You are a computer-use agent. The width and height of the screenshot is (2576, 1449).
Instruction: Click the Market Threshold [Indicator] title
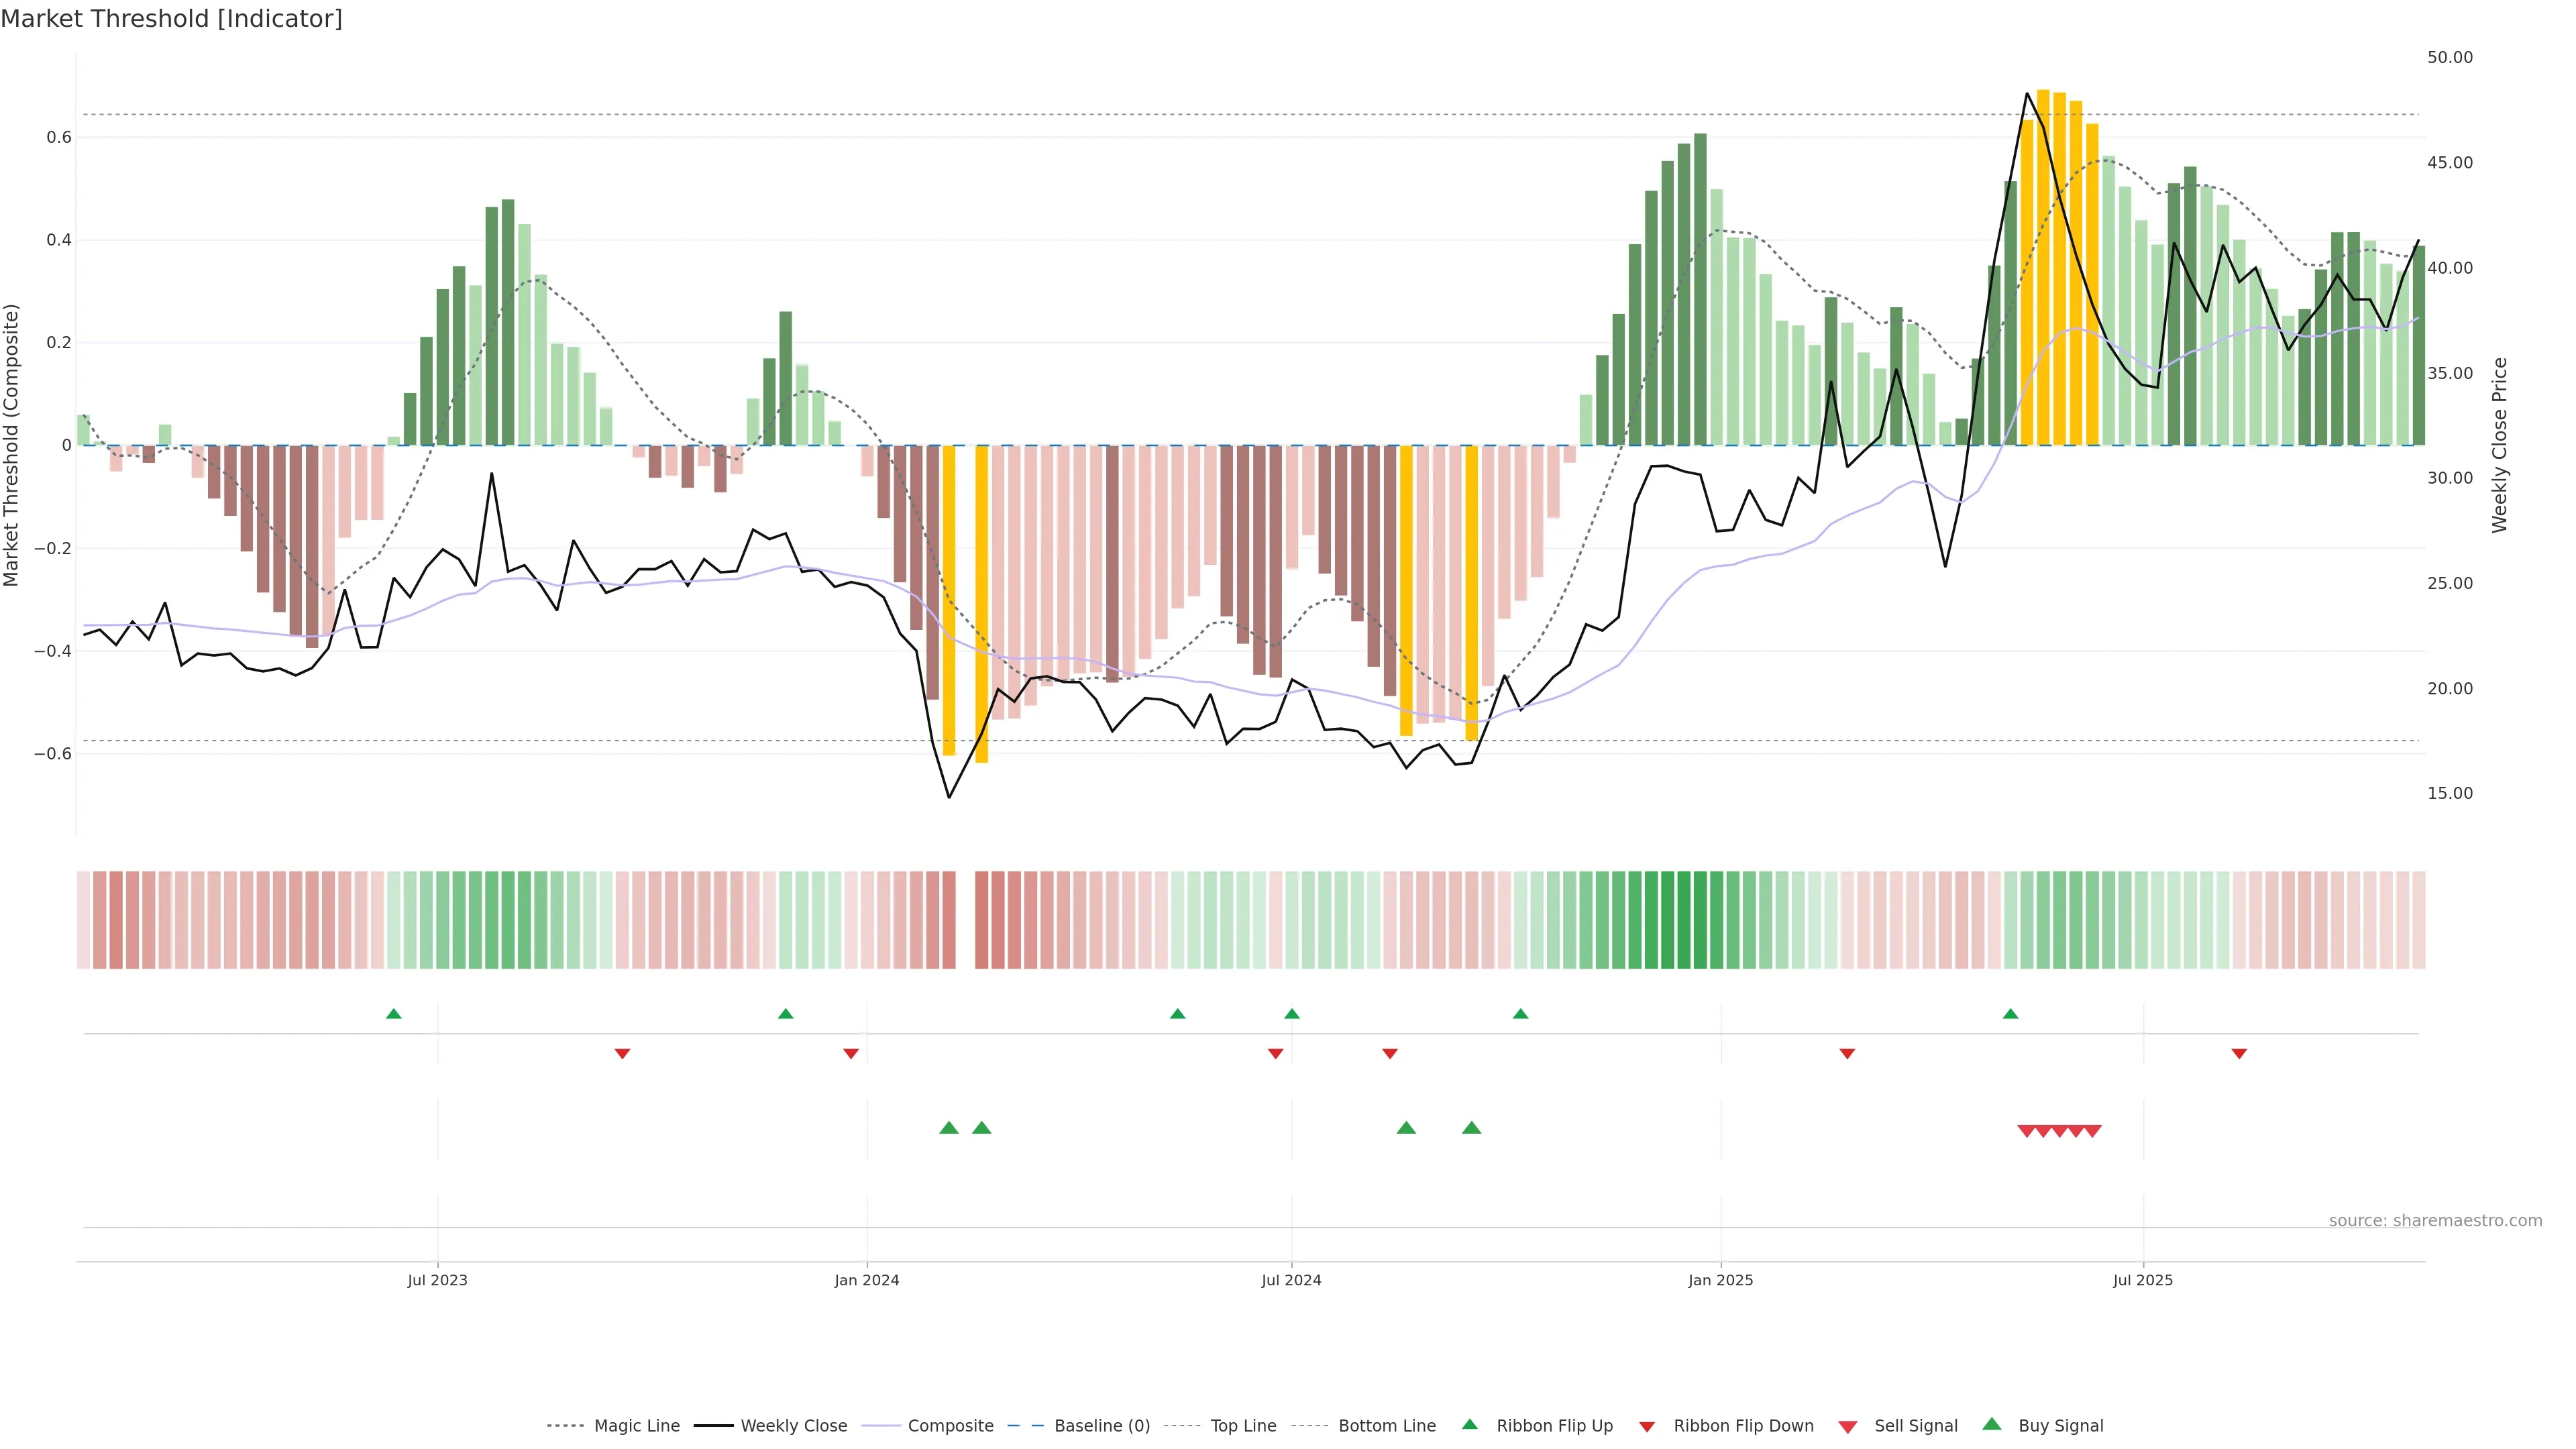click(172, 19)
